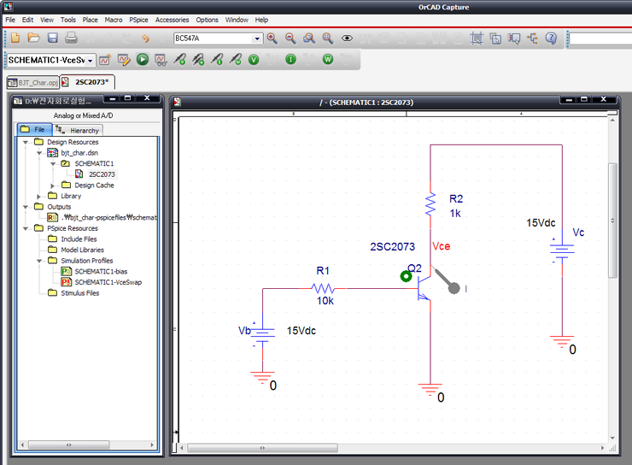Open the Accessories menu
Viewport: 632px width, 465px height.
tap(172, 20)
